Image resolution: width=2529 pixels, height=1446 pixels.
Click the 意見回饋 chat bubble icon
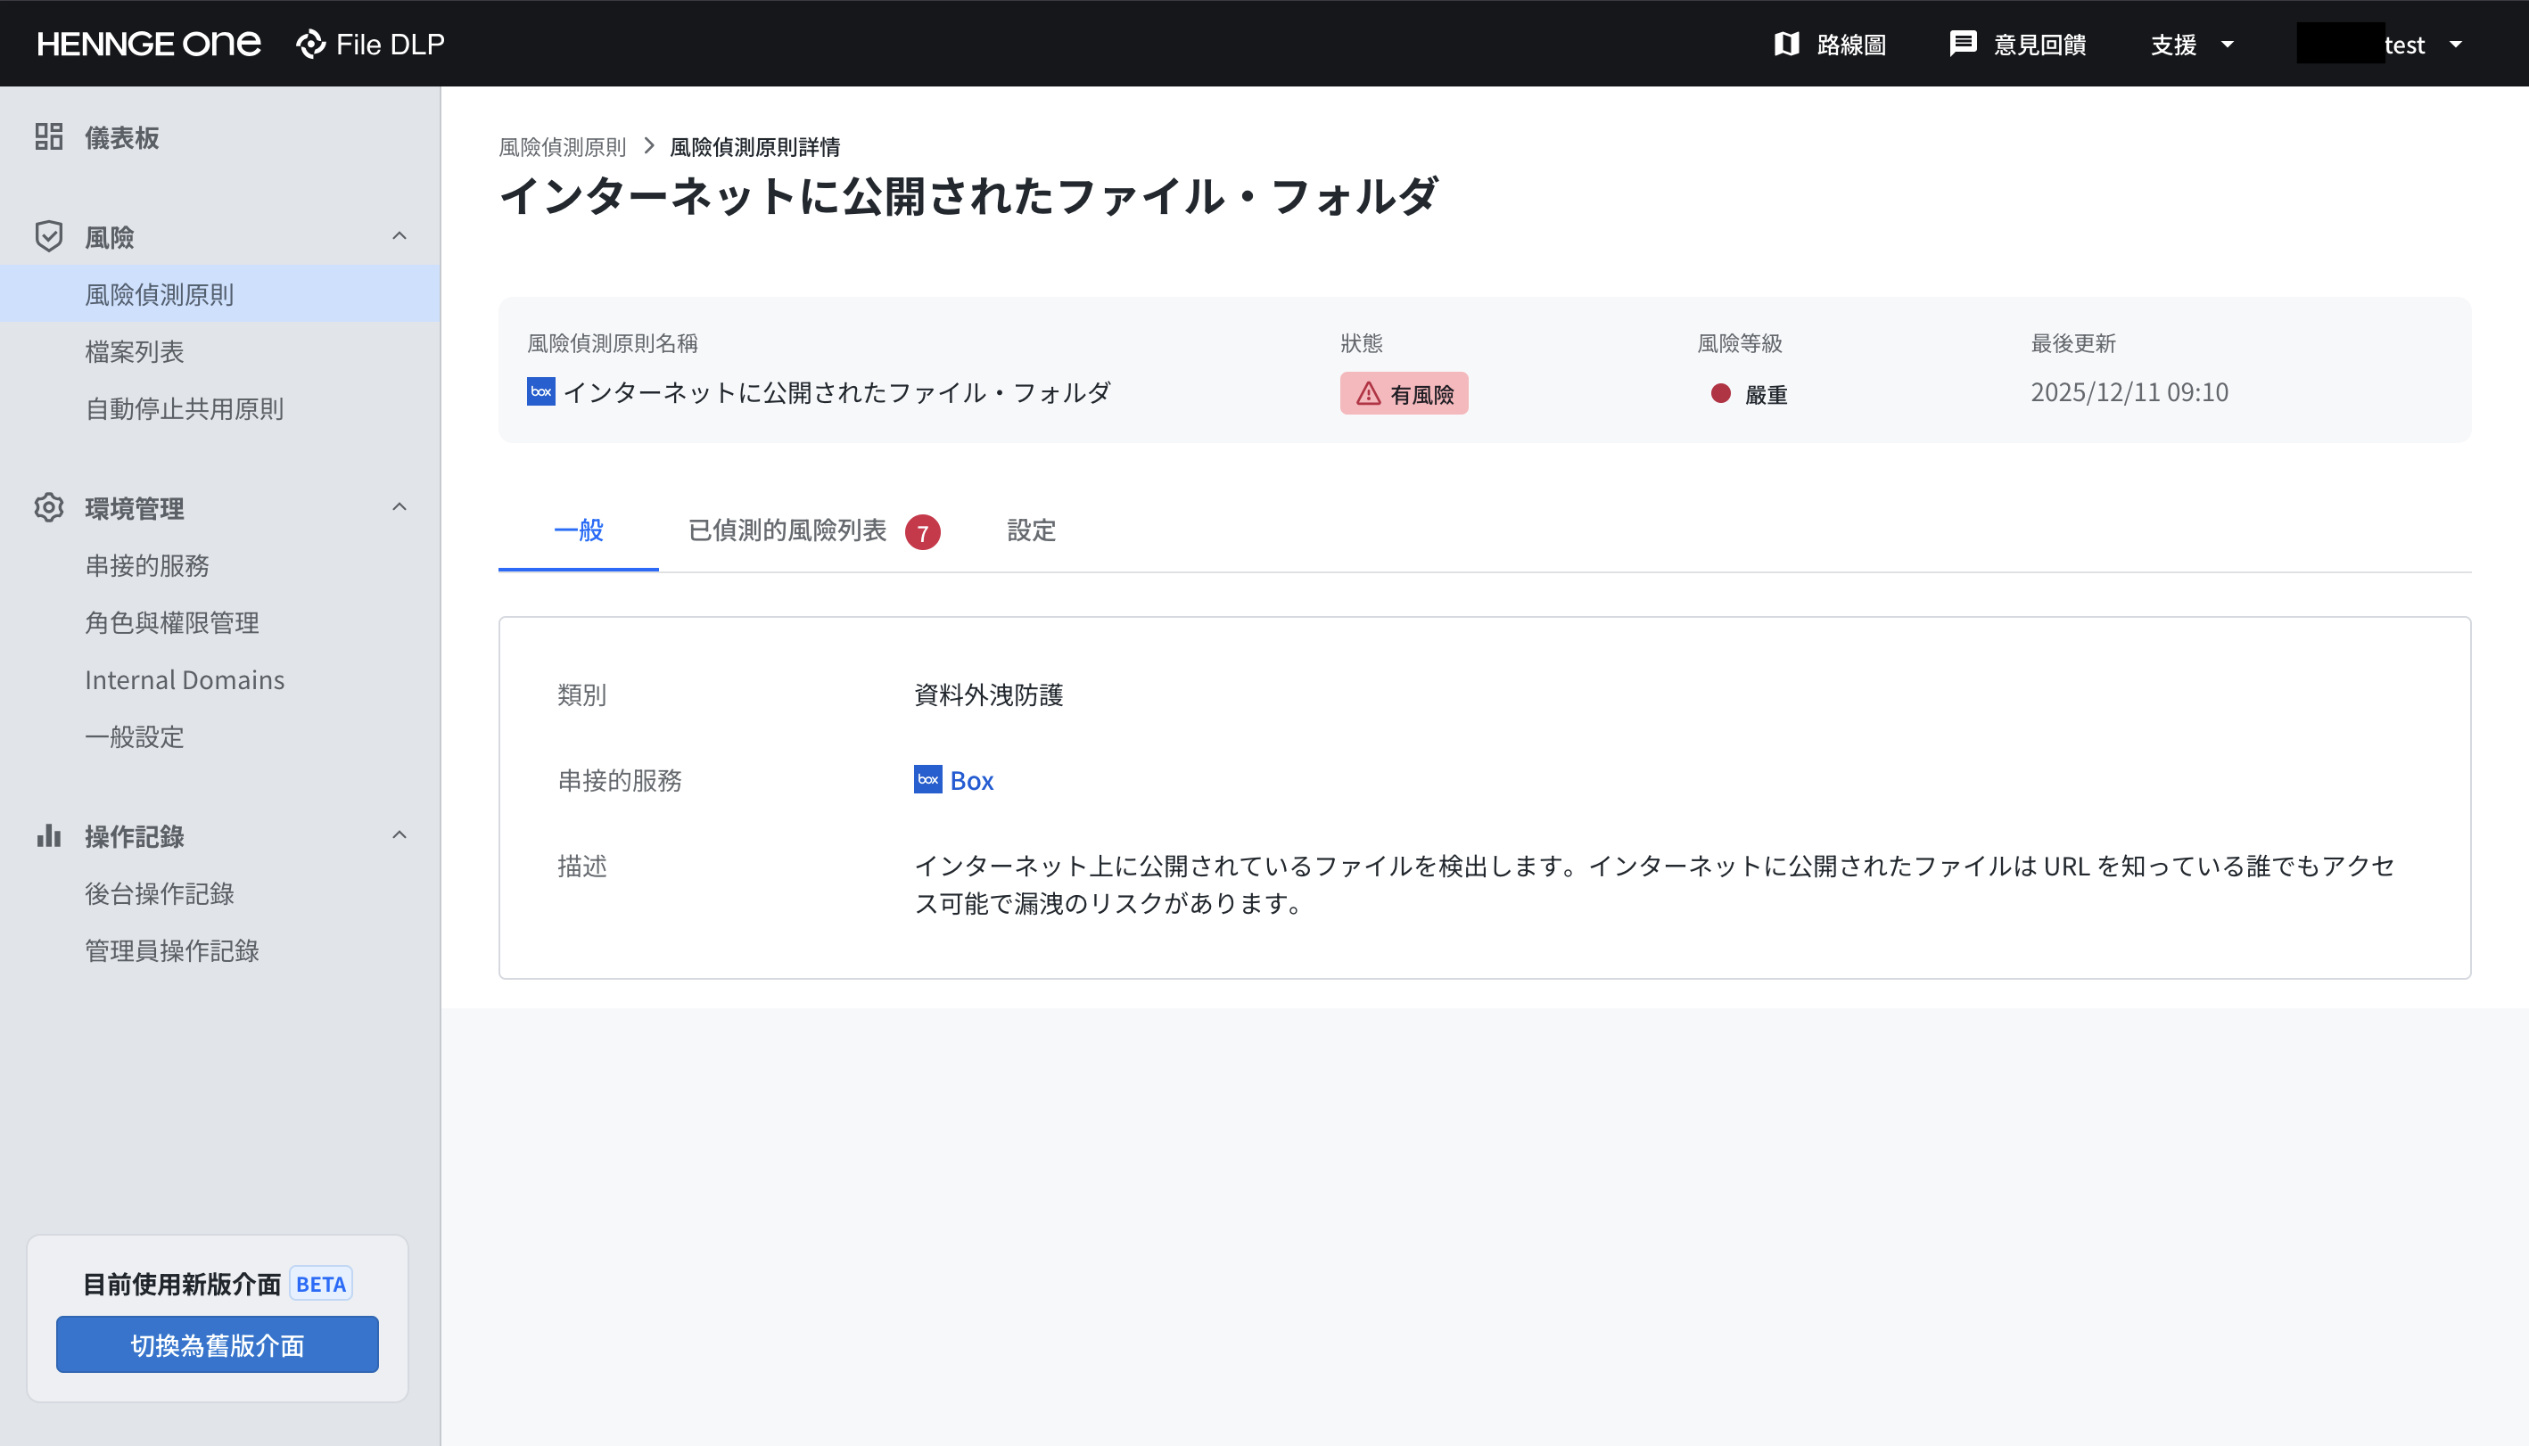(x=1963, y=44)
